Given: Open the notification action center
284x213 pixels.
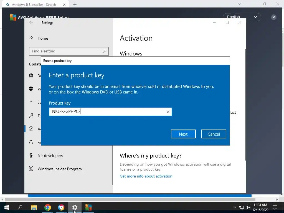Looking at the screenshot, I should tap(275, 207).
